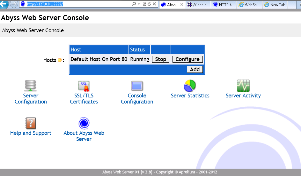
Task: Open the Server Activity graph icon
Action: tap(243, 86)
